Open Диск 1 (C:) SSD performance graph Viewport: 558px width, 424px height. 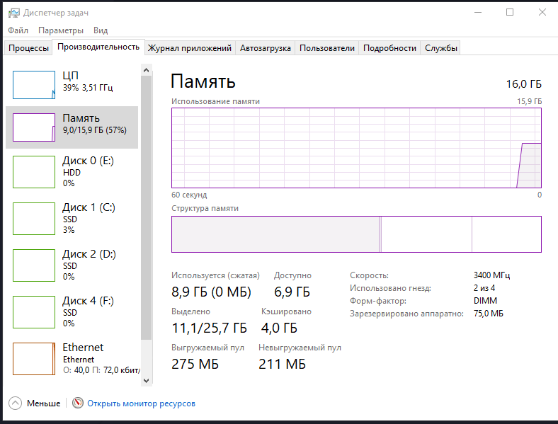click(x=34, y=217)
